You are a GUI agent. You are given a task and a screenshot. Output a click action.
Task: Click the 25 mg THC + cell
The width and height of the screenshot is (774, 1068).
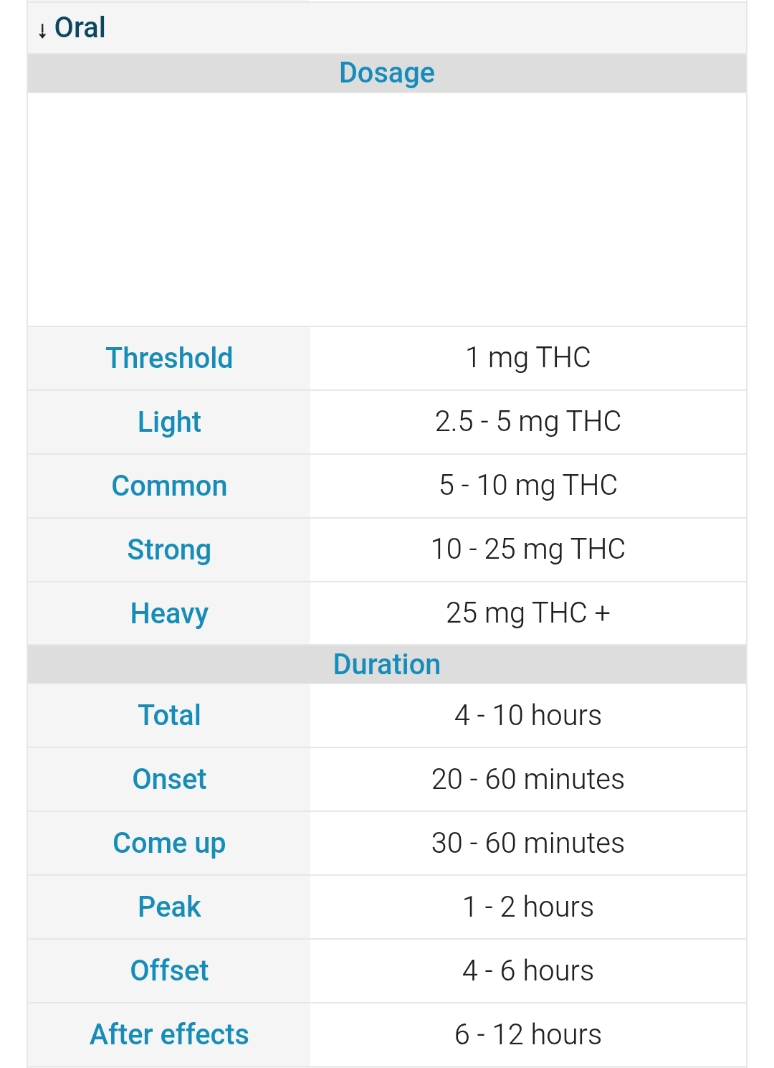tap(528, 613)
